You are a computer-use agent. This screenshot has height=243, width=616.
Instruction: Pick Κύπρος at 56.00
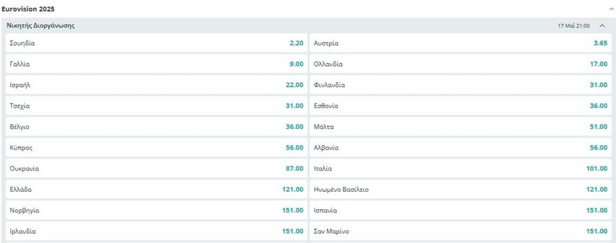[x=157, y=148]
